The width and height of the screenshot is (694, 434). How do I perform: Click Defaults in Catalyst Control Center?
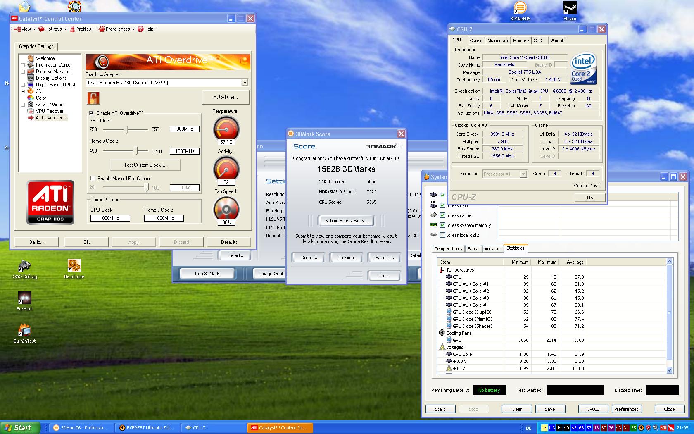tap(229, 242)
